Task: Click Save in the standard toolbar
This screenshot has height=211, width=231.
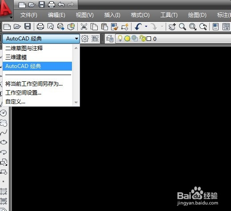Action: coord(28,27)
